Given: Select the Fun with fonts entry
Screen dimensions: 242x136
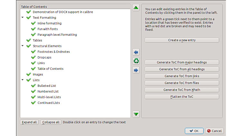Looking at the screenshot, I should pyautogui.click(x=48, y=29).
